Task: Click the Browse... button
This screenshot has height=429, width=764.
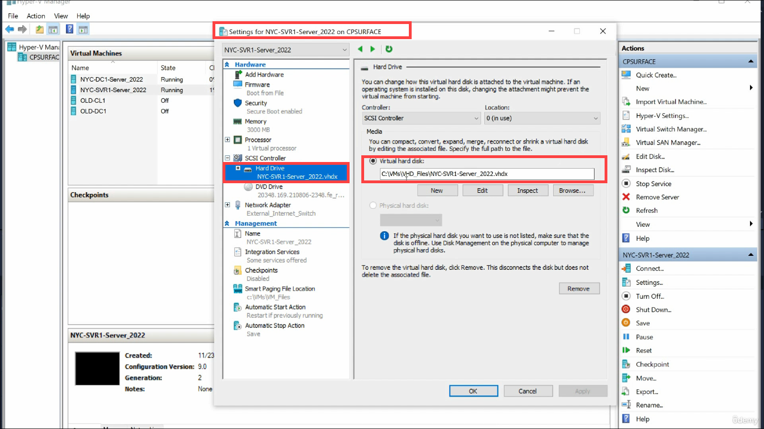Action: tap(573, 190)
